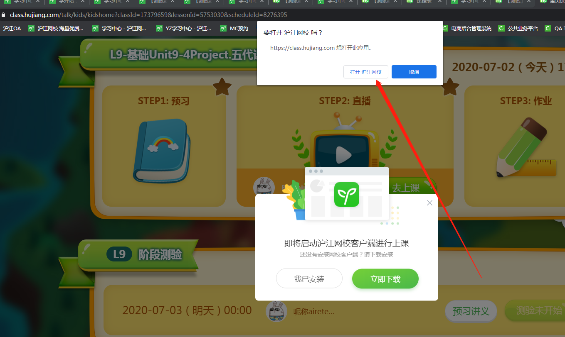Click the green Hujiang sprout app icon
The height and width of the screenshot is (337, 565).
(346, 194)
